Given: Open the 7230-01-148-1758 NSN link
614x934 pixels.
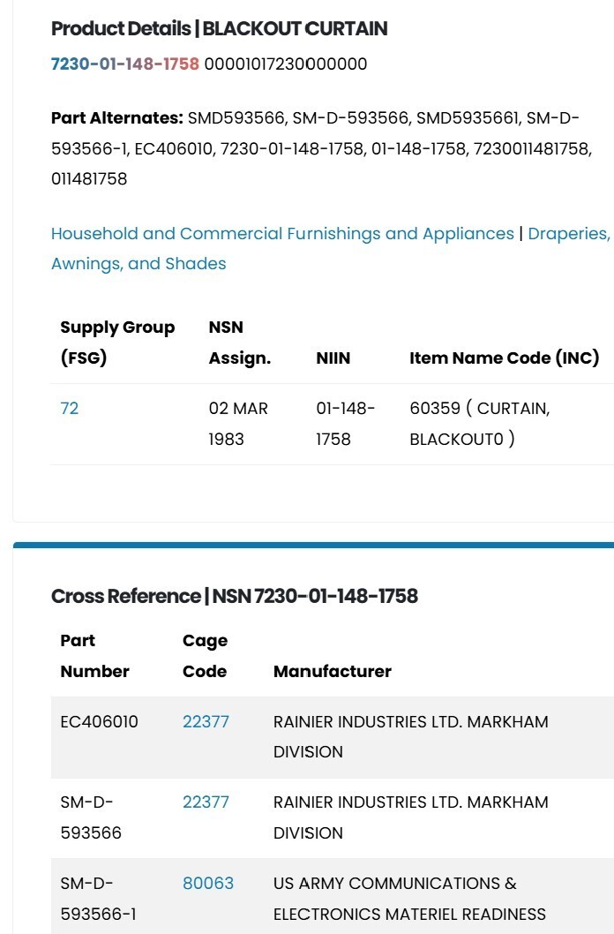Looking at the screenshot, I should pyautogui.click(x=125, y=64).
